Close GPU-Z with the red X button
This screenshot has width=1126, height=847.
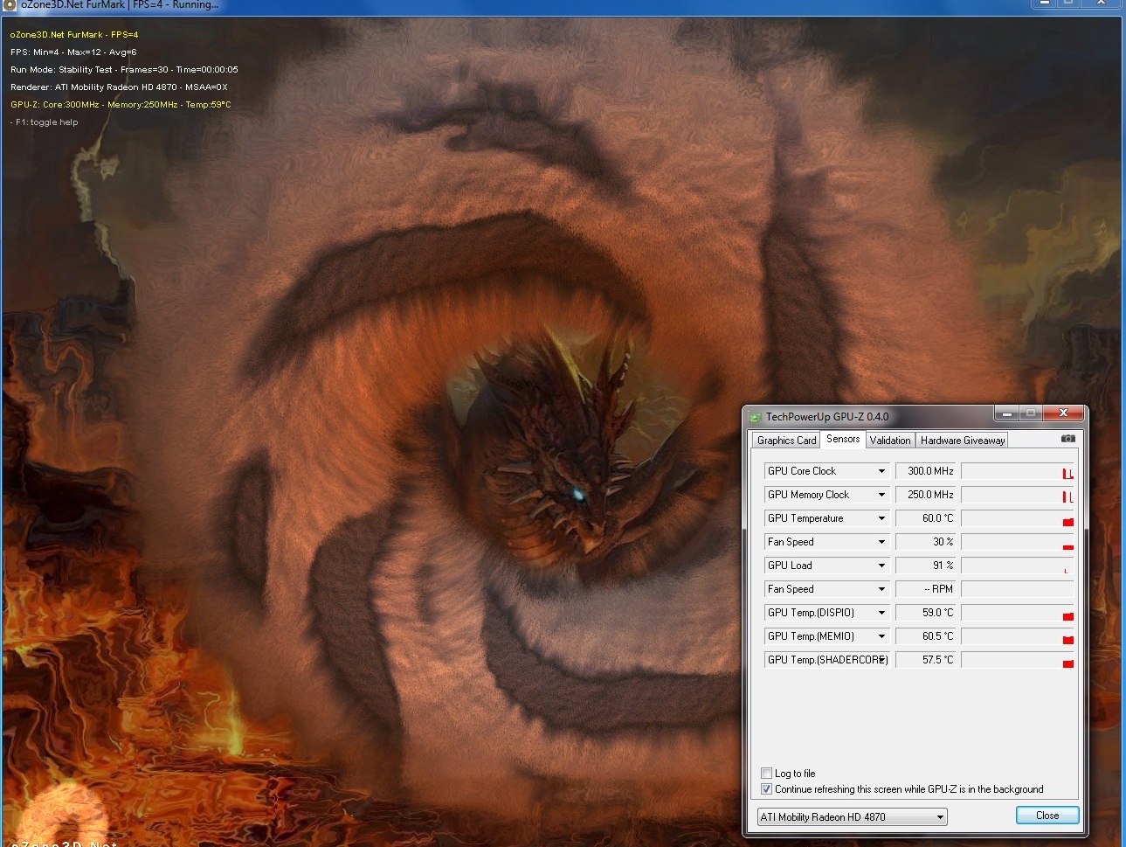[1063, 413]
